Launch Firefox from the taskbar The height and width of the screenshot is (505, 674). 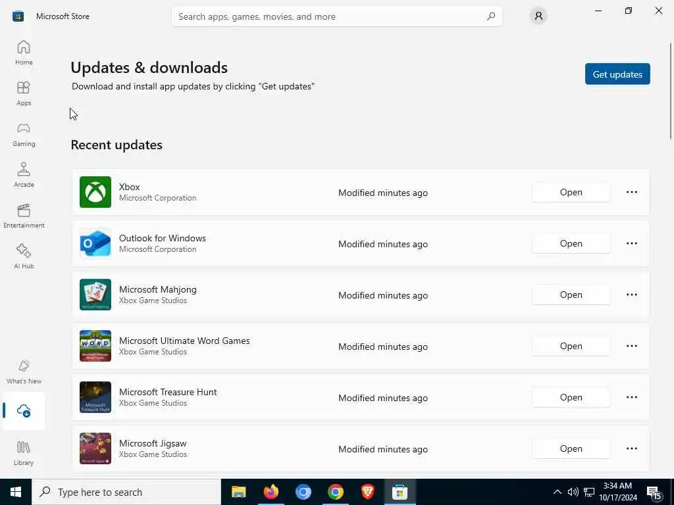point(271,492)
